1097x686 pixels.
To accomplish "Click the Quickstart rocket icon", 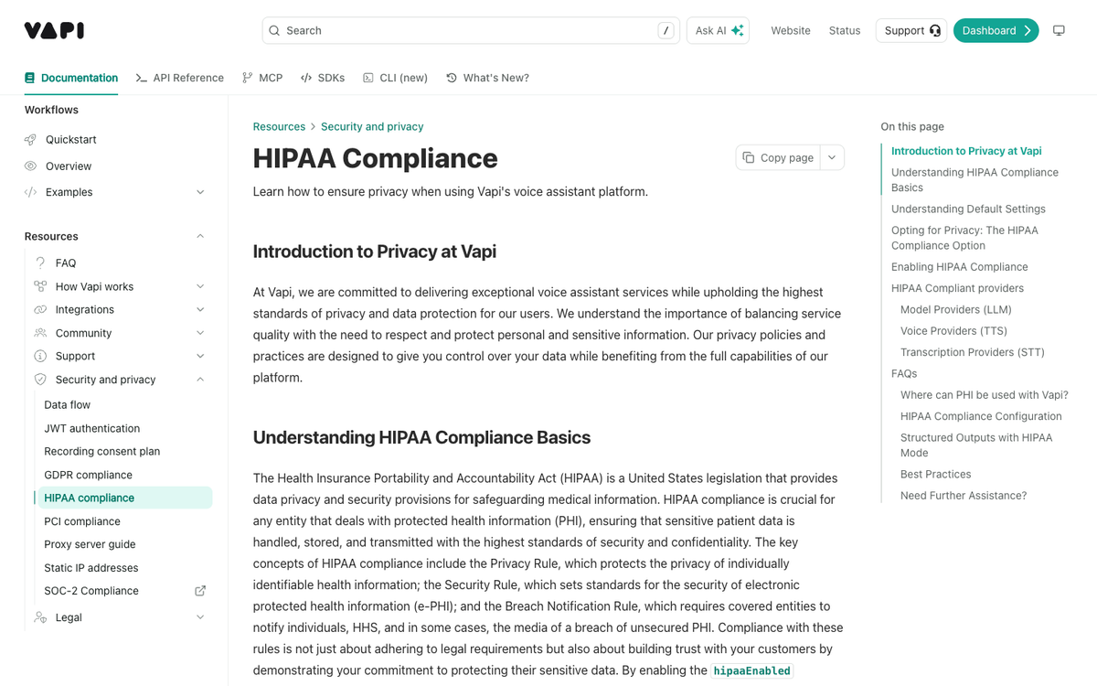I will 30,140.
